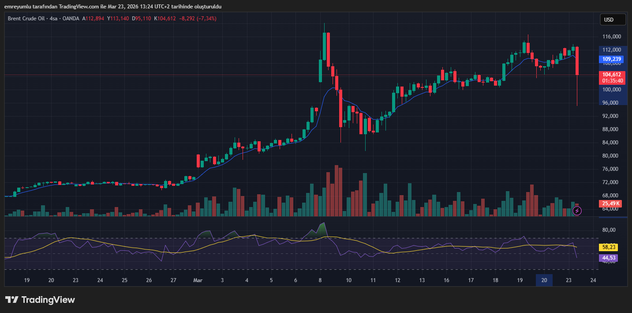This screenshot has height=313, width=632.
Task: Click the purple lightning bolt event icon
Action: coord(577,211)
